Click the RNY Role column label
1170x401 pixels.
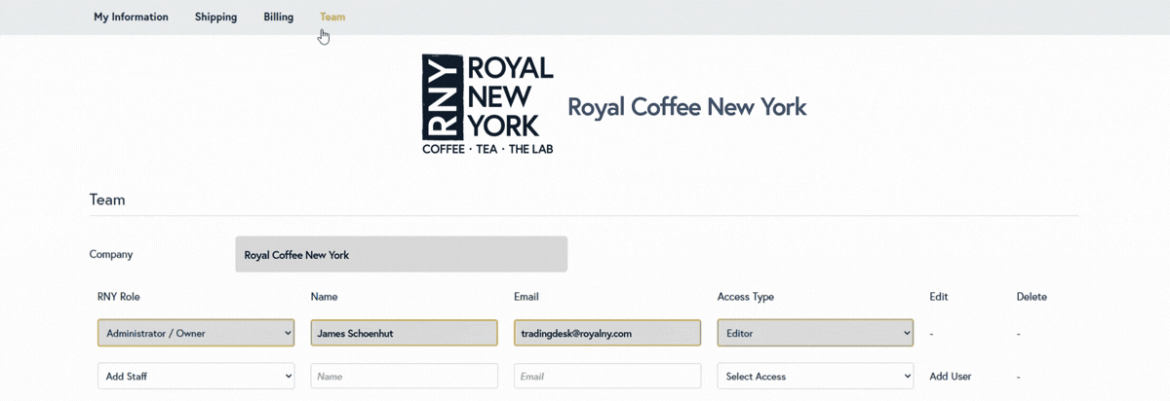tap(119, 296)
